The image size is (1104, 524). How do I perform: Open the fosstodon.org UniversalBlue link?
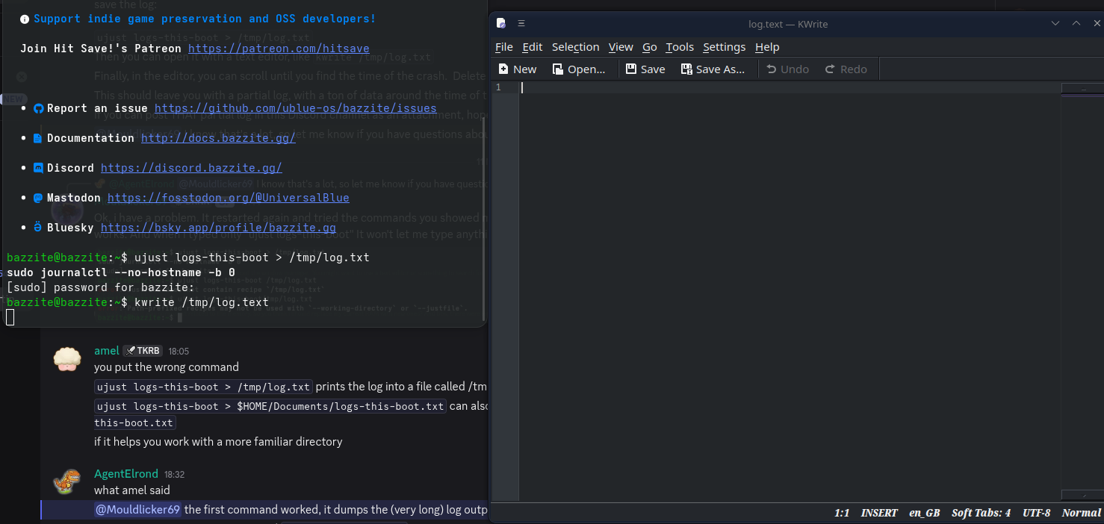(229, 198)
